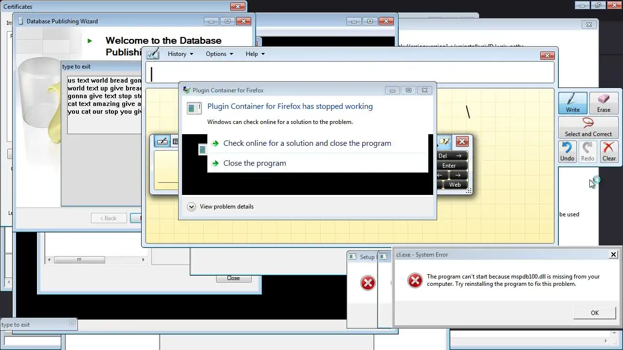Tap the Web key on Input Panel
Viewport: 623px width, 350px height.
[455, 185]
